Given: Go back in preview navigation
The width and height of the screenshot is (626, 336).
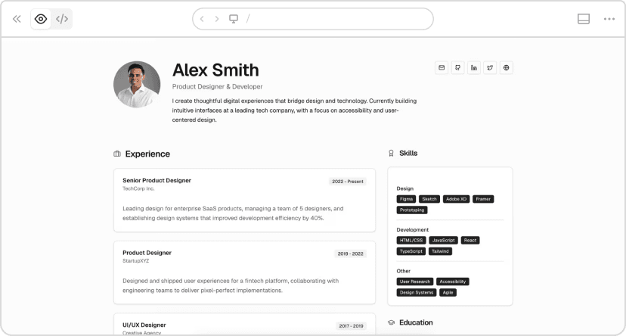Looking at the screenshot, I should click(x=202, y=19).
